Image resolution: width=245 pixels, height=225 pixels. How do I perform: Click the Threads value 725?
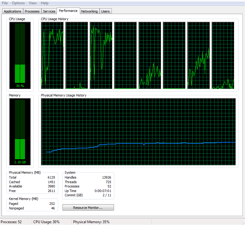108,182
